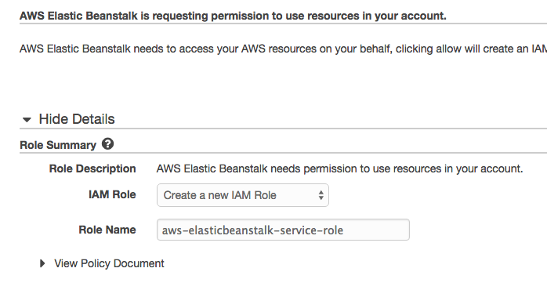Click the Hide Details label text
The width and height of the screenshot is (547, 308).
tap(77, 119)
